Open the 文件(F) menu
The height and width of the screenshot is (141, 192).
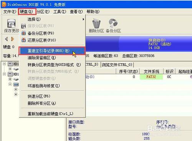10,12
